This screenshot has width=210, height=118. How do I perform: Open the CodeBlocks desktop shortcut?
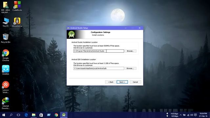pyautogui.click(x=17, y=6)
